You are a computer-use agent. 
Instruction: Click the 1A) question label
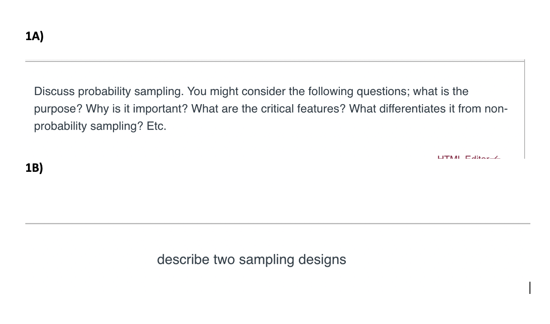click(34, 36)
